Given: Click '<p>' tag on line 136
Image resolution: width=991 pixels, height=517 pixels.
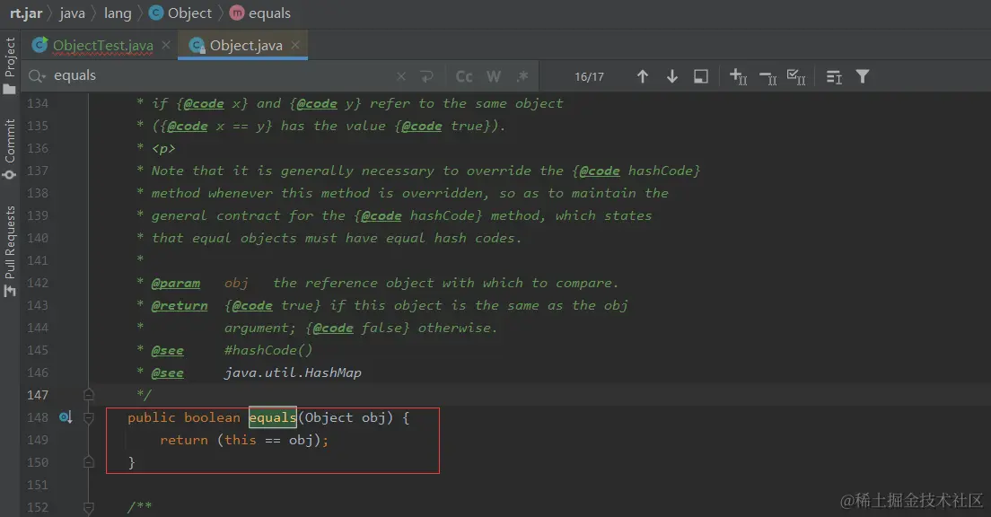Looking at the screenshot, I should (x=163, y=148).
